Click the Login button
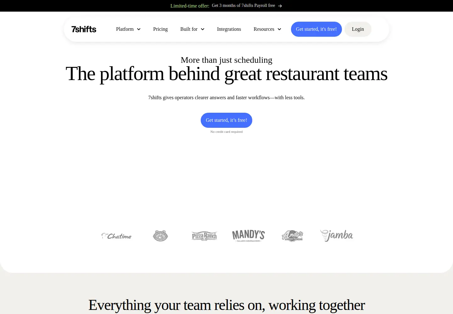 point(358,29)
